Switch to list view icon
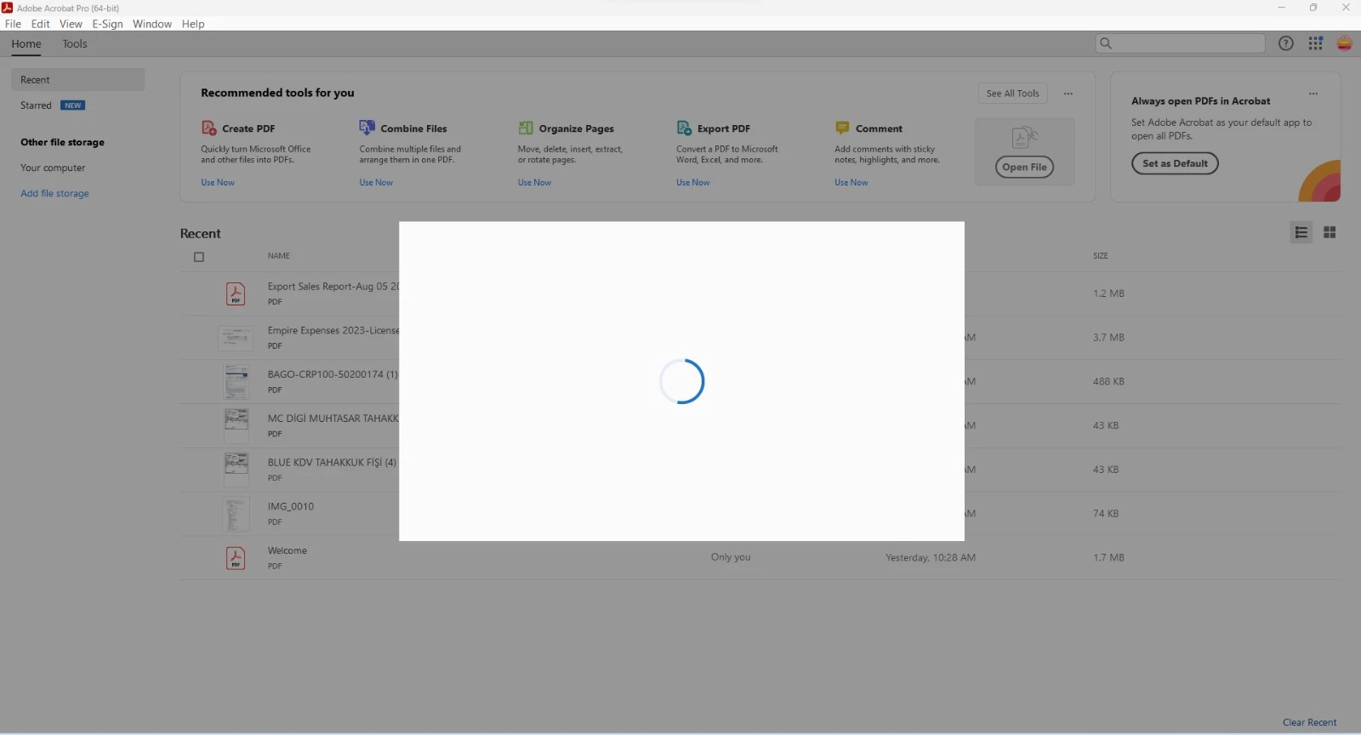1361x735 pixels. click(1301, 232)
